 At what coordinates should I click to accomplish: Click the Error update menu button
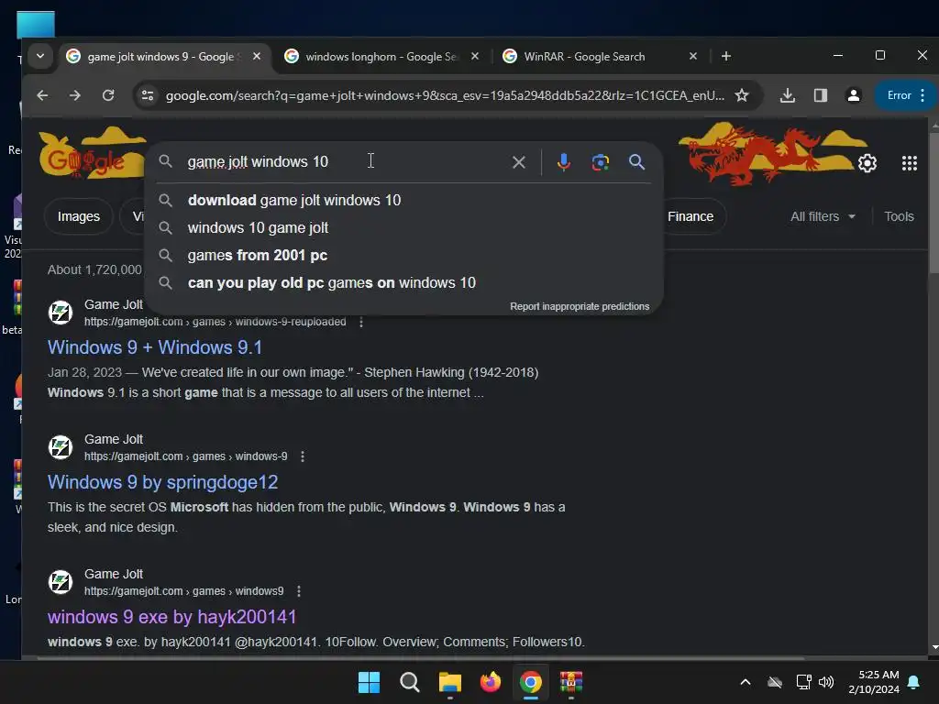pyautogui.click(x=906, y=95)
